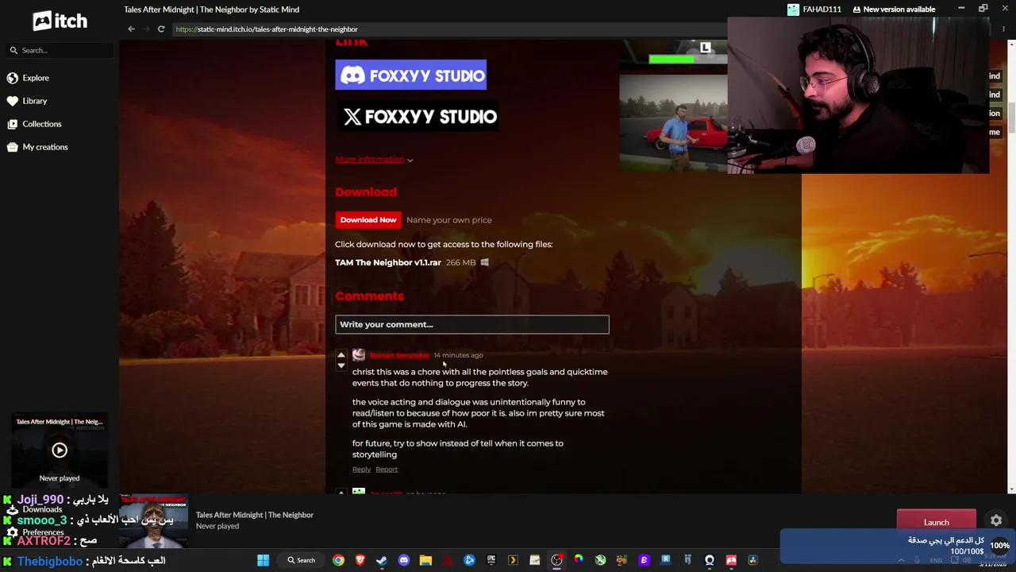Click the 14 minutes ago timestamp
The image size is (1016, 572).
point(458,355)
